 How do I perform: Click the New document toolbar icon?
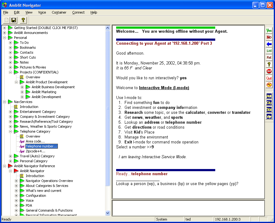[x=7, y=20]
